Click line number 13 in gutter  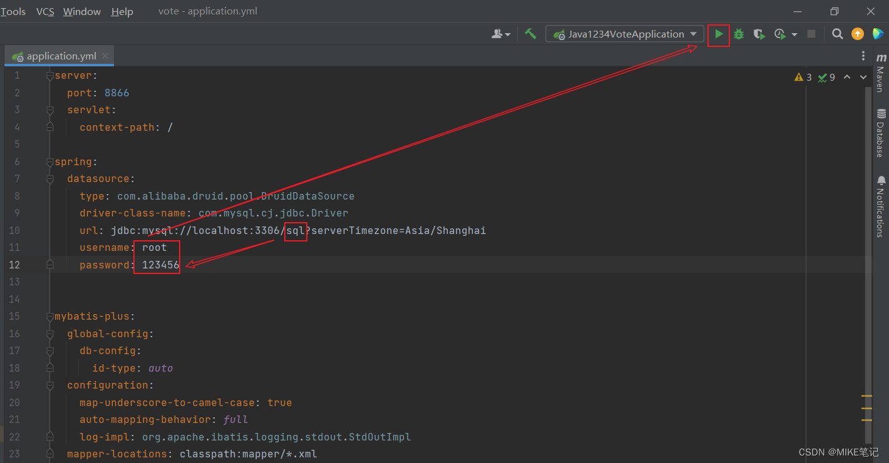14,282
